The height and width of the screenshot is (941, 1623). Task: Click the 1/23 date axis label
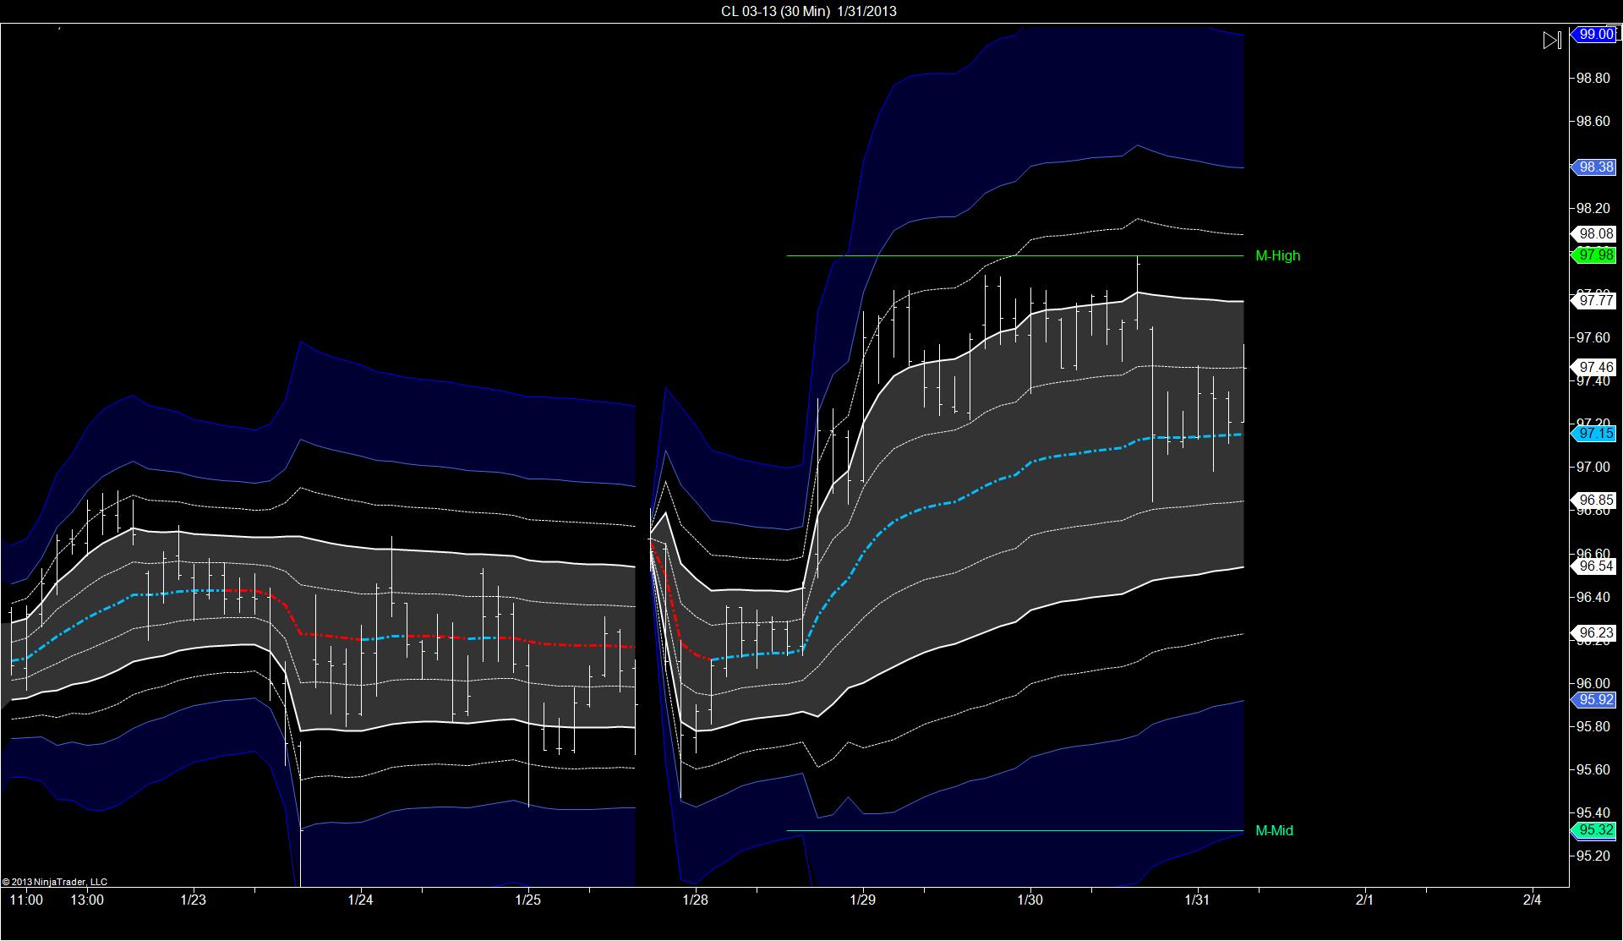point(194,900)
